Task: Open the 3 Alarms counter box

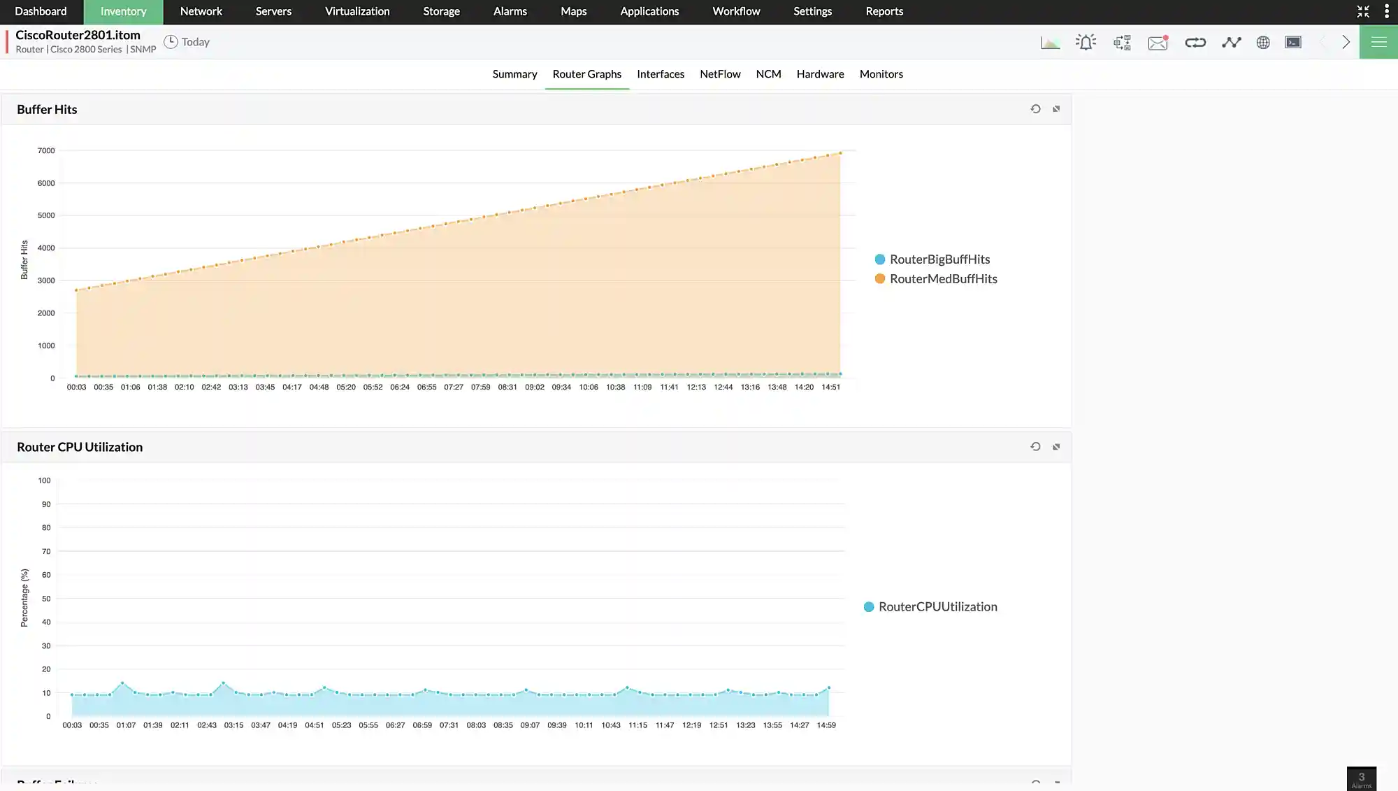Action: (1361, 779)
